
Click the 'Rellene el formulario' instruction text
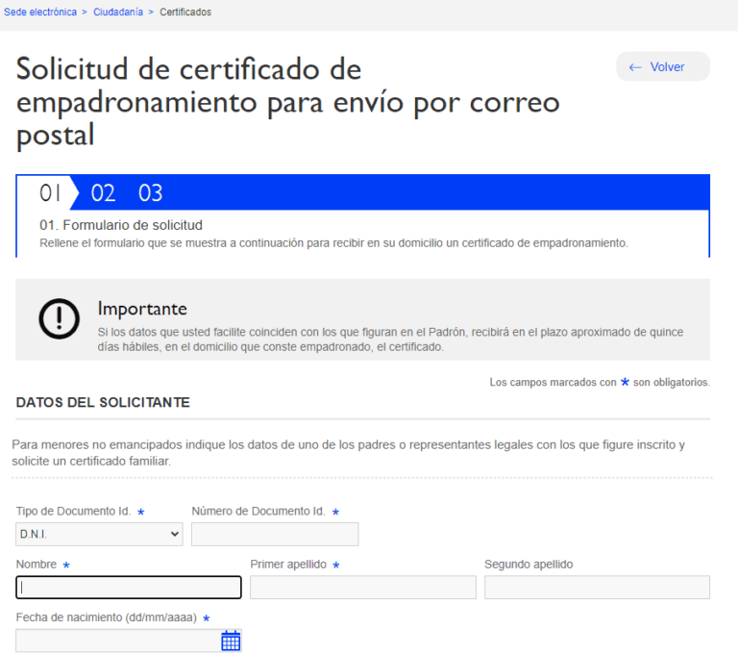coord(333,243)
